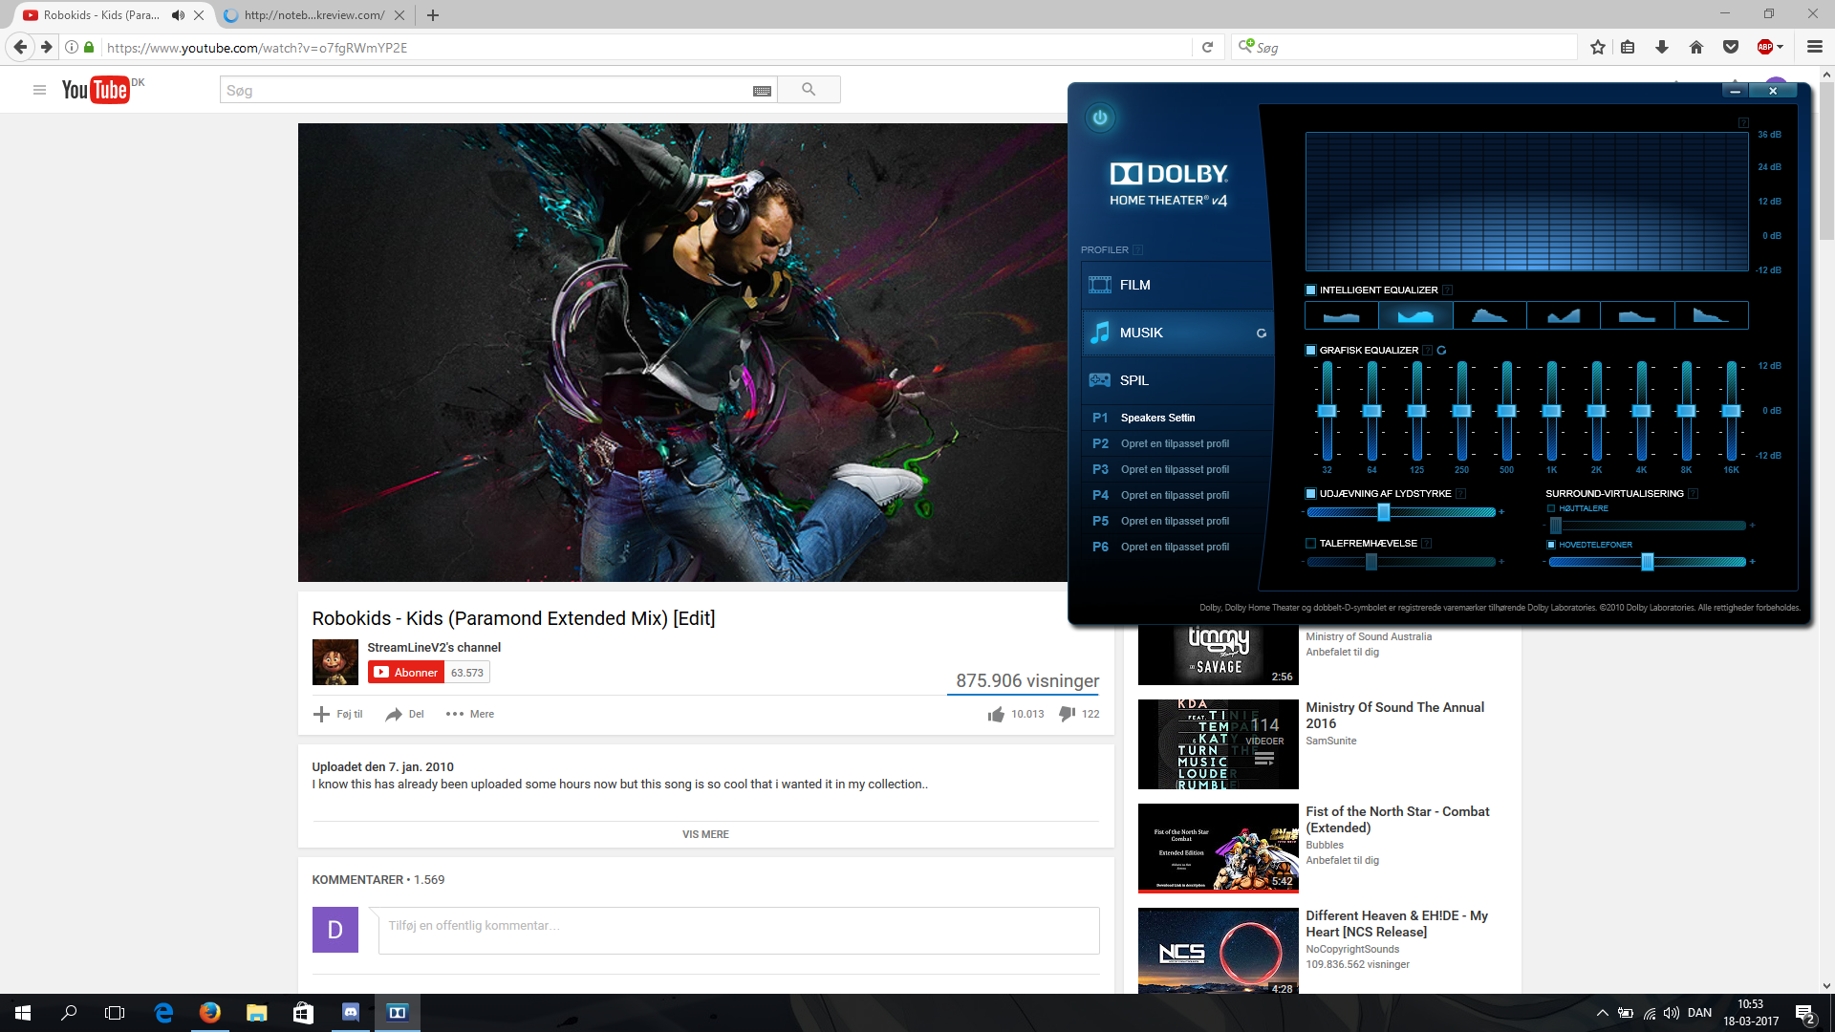Image resolution: width=1835 pixels, height=1032 pixels.
Task: Open help for Intelligent Equalizer
Action: [1448, 290]
